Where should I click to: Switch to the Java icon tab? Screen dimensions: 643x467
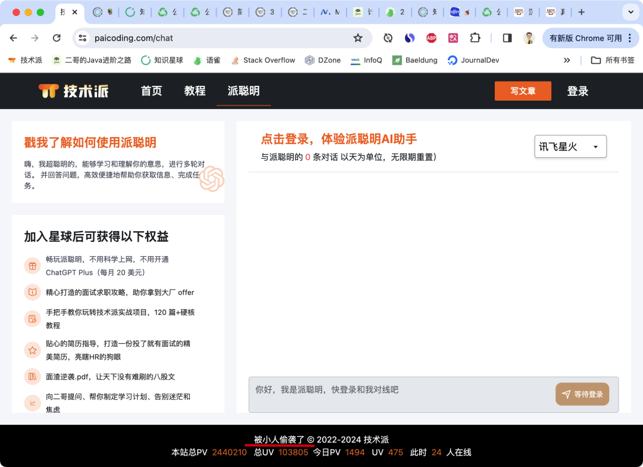(x=363, y=13)
